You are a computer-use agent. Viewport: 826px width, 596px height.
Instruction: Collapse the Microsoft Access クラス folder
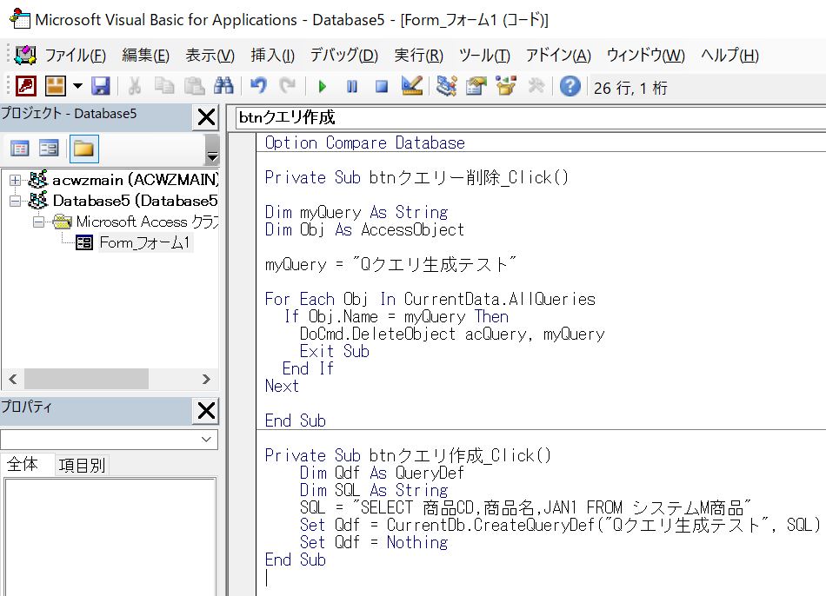(38, 222)
